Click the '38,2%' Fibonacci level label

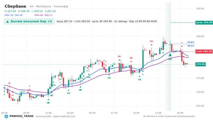(x=191, y=46)
